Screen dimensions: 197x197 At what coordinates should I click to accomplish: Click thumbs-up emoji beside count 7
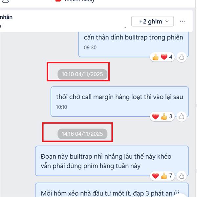[x=164, y=176]
